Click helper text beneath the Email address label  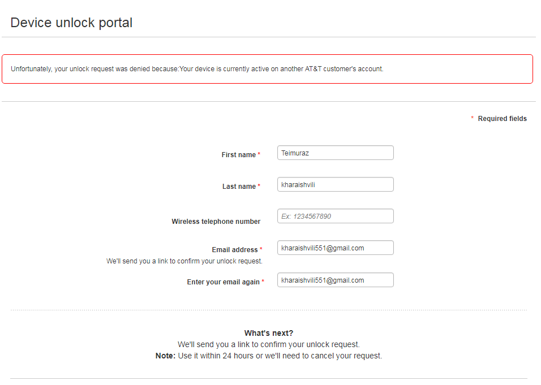pyautogui.click(x=184, y=261)
